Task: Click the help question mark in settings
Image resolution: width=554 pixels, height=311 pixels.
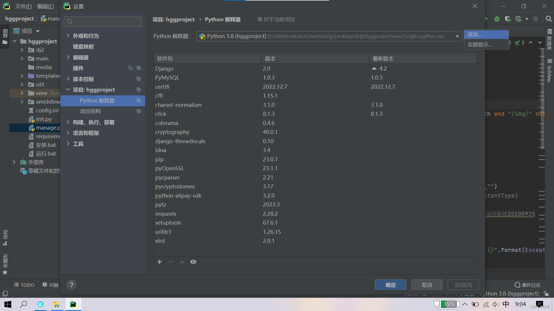Action: tap(71, 285)
